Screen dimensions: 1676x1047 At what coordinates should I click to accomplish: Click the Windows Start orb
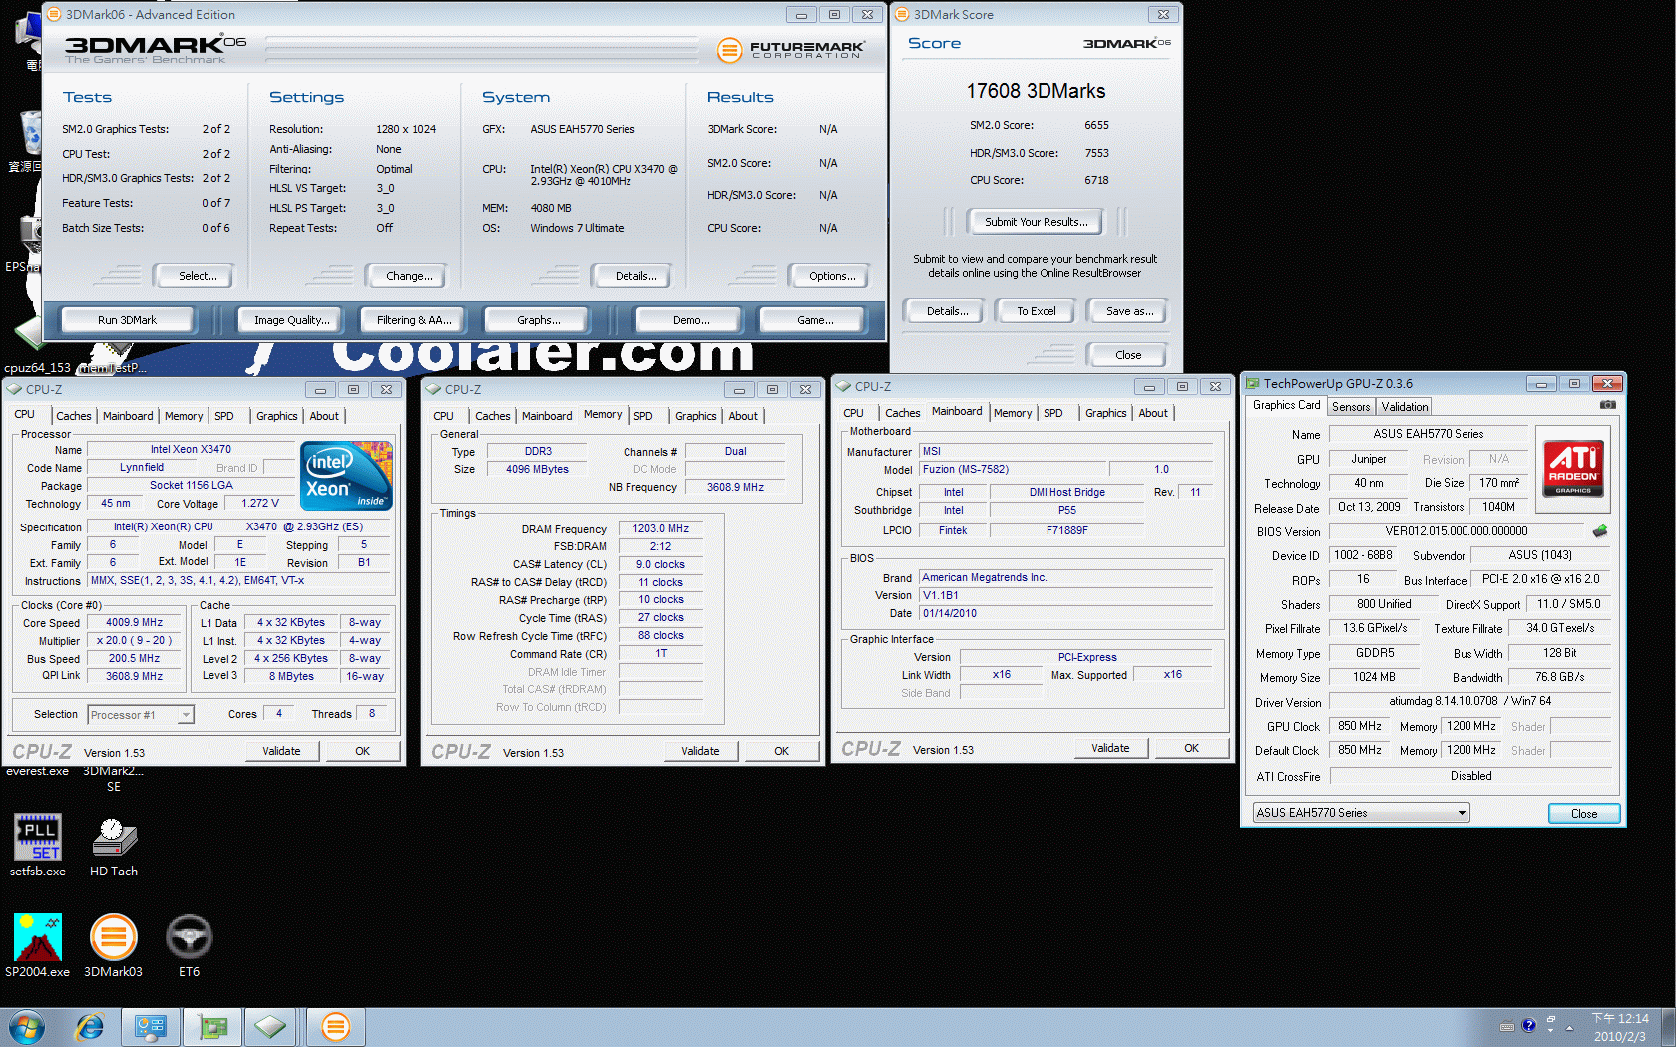(27, 1026)
